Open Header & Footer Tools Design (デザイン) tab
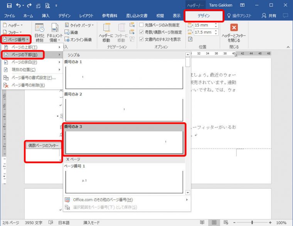 [204, 16]
